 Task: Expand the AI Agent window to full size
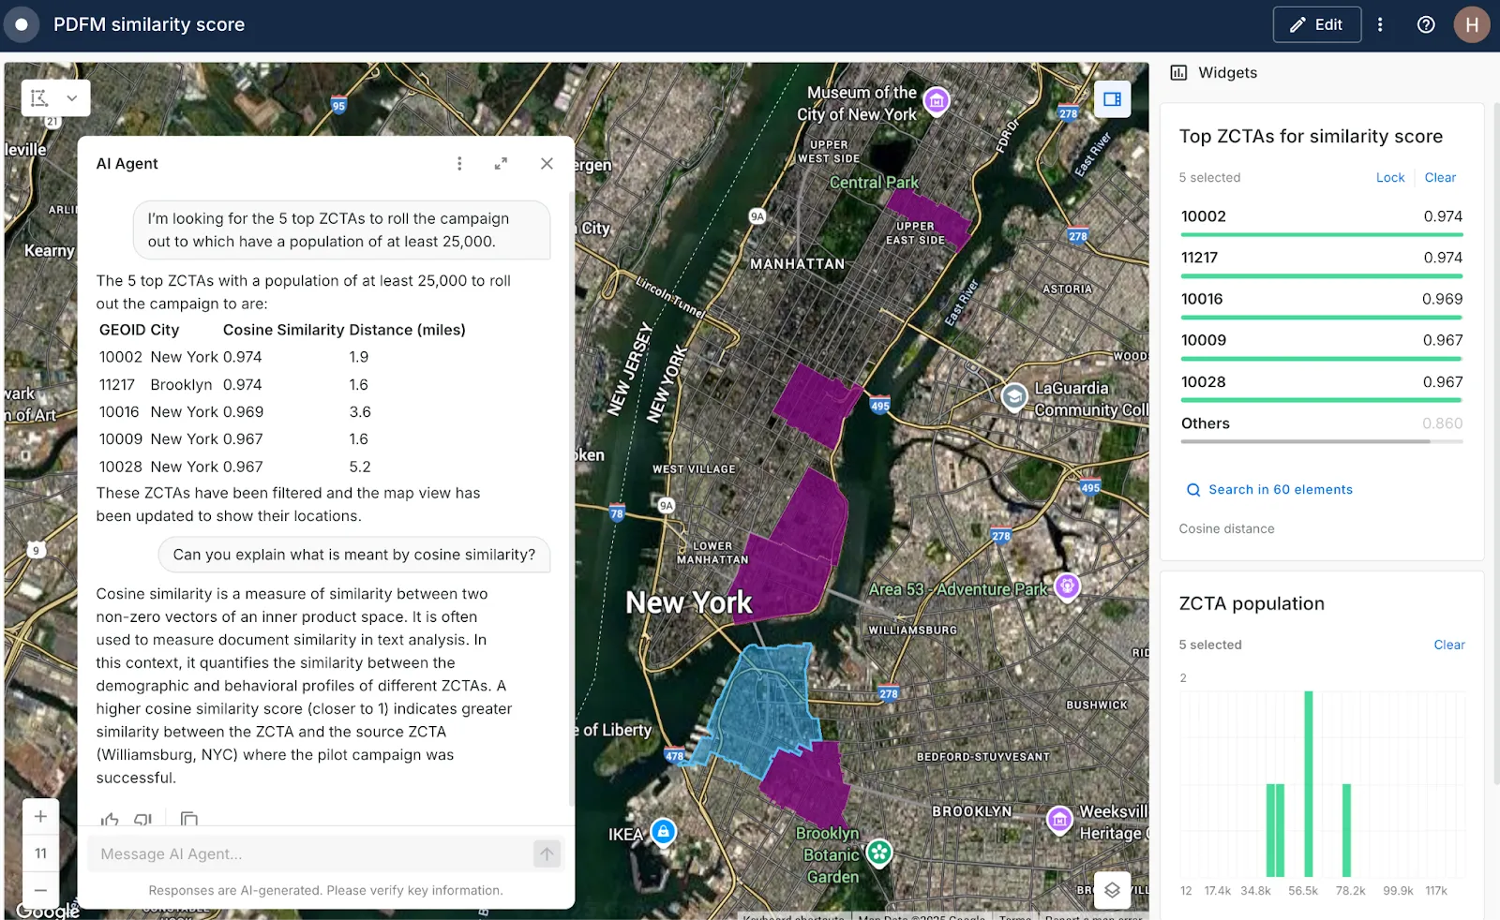502,162
